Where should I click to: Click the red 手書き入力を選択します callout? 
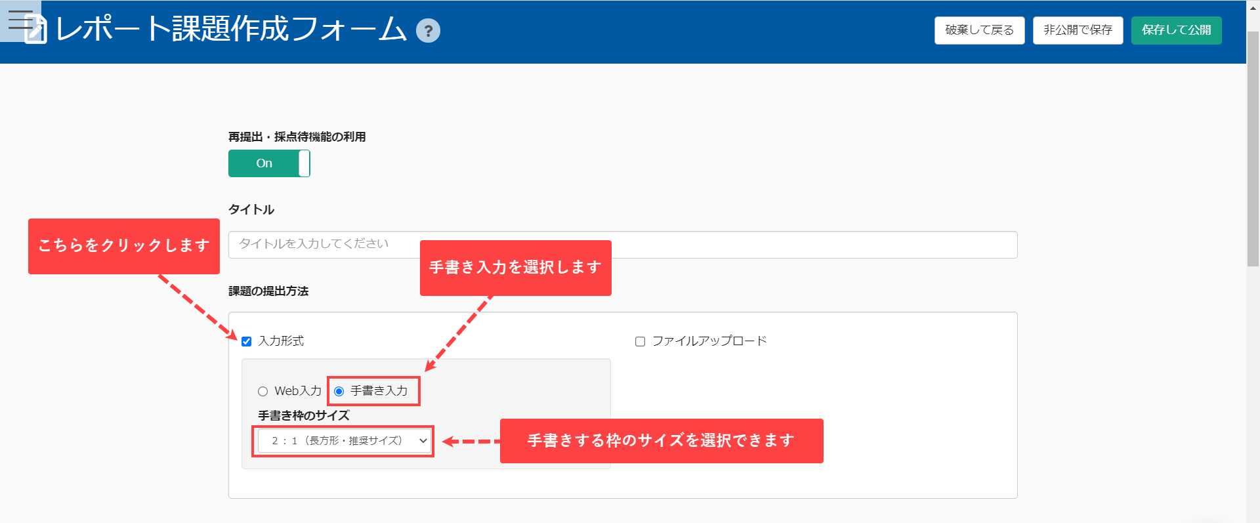tap(515, 268)
